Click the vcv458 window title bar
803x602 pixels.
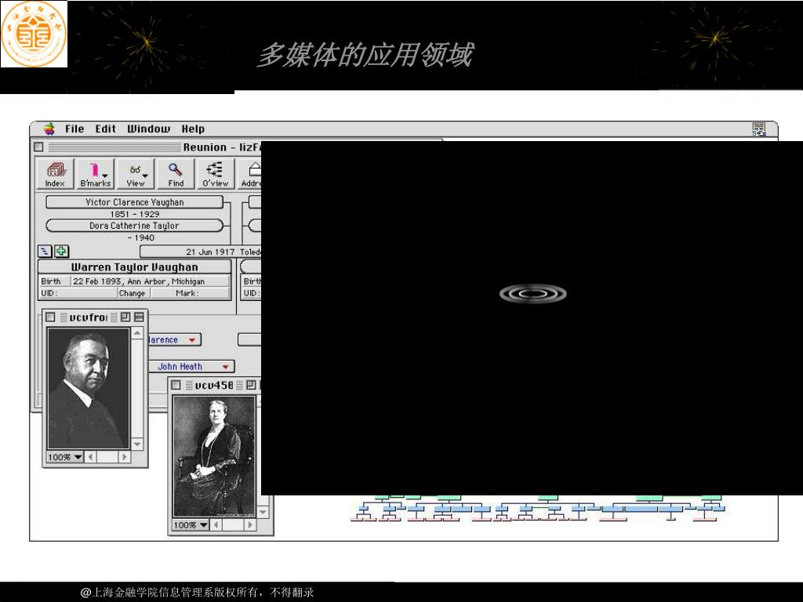(x=215, y=385)
